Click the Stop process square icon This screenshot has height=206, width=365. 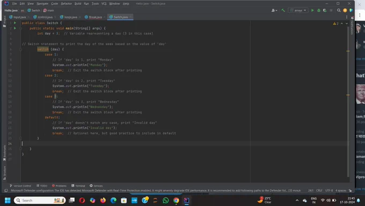pyautogui.click(x=331, y=10)
